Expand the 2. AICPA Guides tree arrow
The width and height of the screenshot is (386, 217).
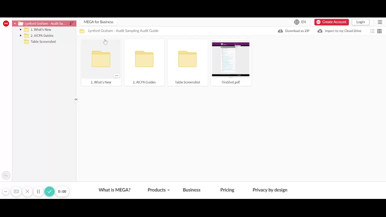pos(21,36)
